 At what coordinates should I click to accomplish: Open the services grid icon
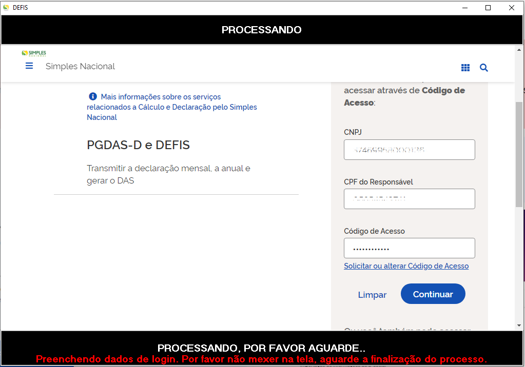point(465,68)
